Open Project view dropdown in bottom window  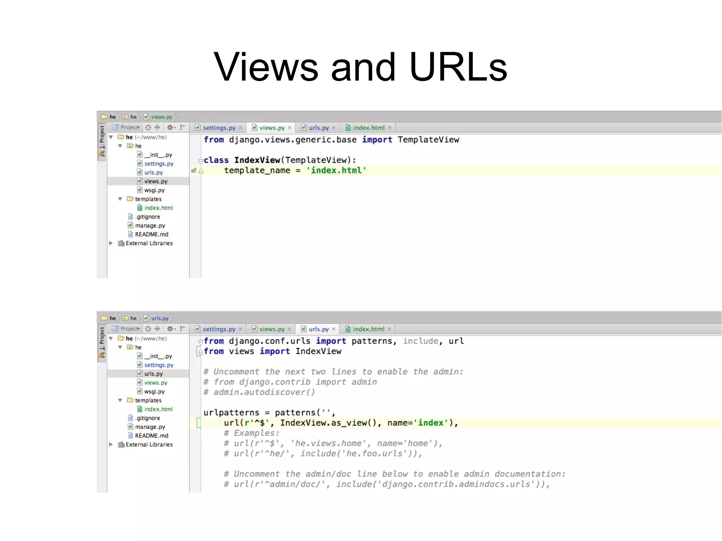click(126, 329)
